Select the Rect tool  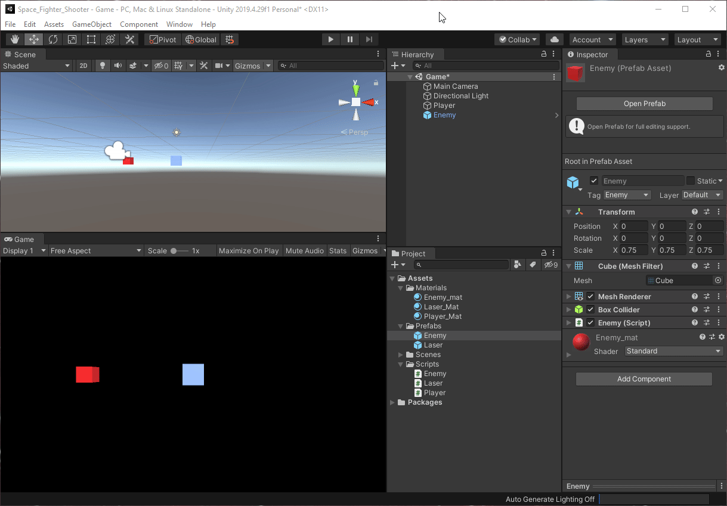point(91,39)
